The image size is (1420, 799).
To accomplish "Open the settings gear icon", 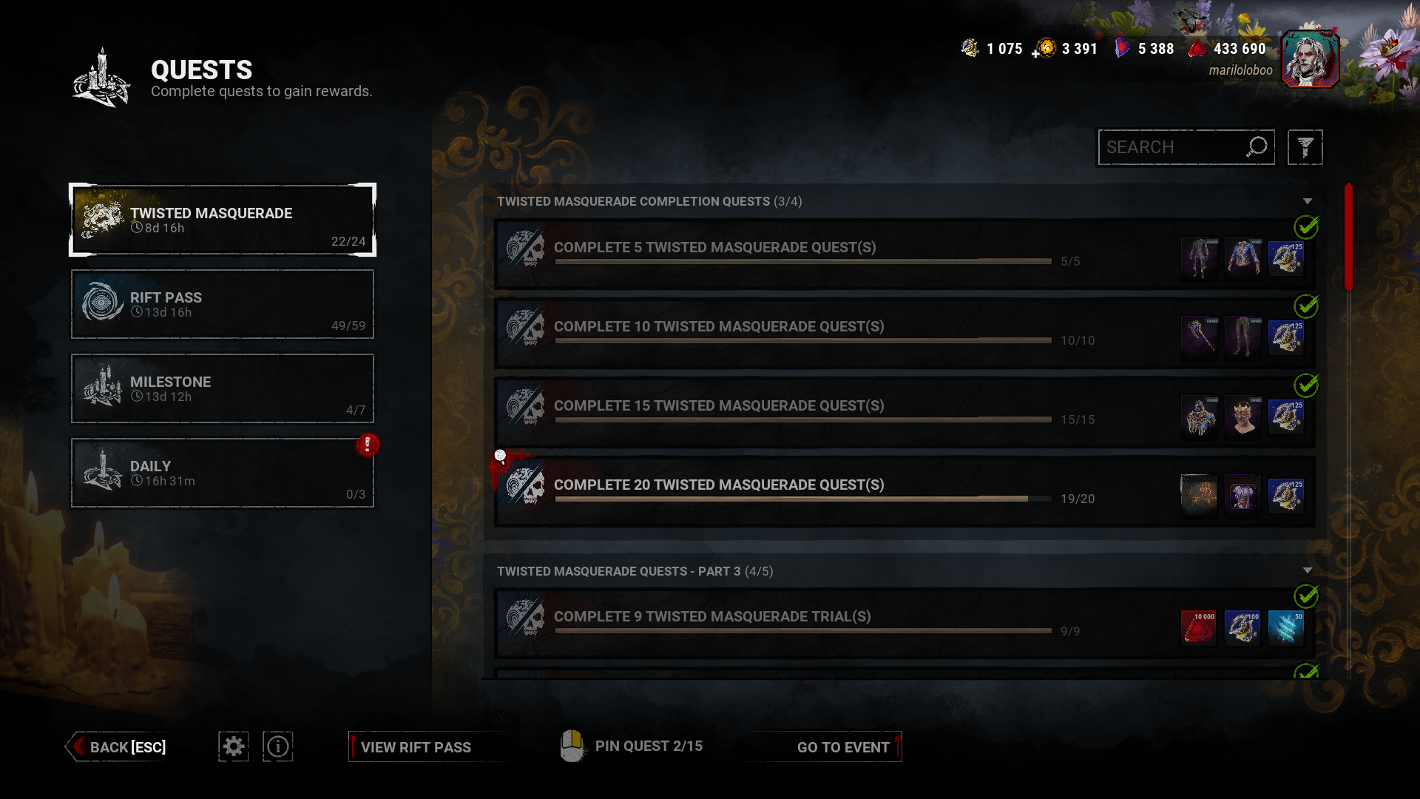I will (x=233, y=746).
